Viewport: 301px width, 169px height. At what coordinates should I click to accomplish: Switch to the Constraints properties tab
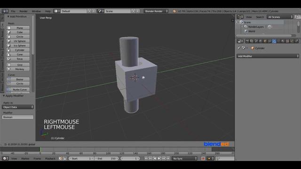click(269, 41)
